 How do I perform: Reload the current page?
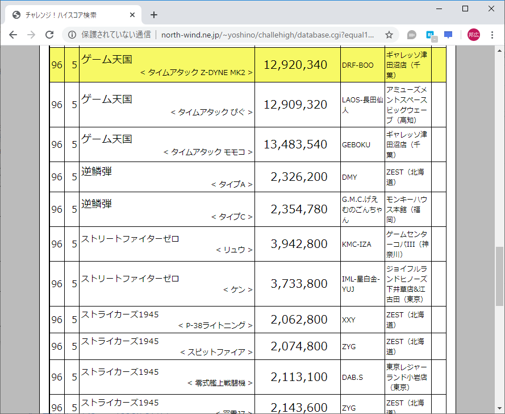pyautogui.click(x=49, y=35)
